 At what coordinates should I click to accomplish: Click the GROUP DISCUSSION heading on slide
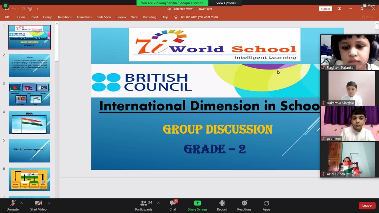pos(218,129)
